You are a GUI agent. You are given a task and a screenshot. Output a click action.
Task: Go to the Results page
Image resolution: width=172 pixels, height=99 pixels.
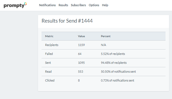pyautogui.click(x=63, y=5)
